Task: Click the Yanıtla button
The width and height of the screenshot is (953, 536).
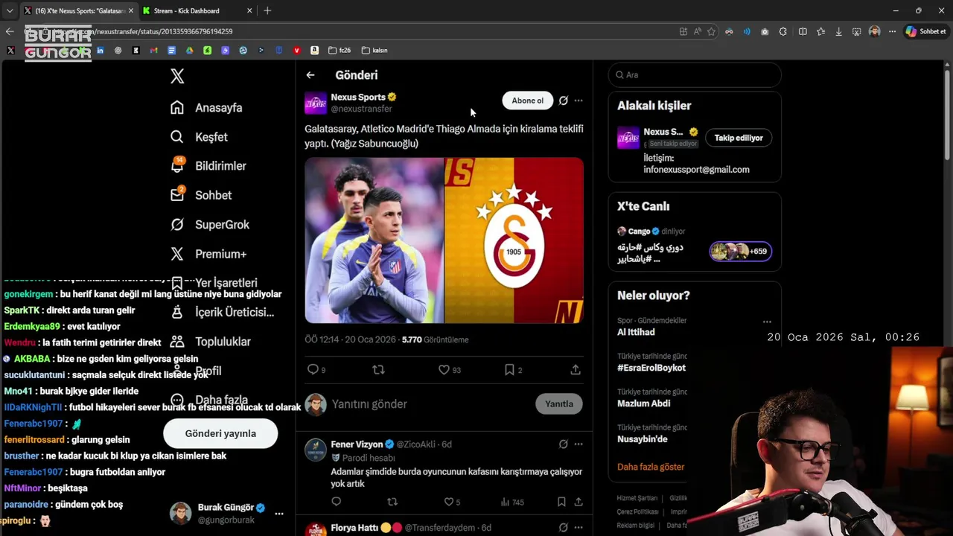Action: click(x=559, y=404)
